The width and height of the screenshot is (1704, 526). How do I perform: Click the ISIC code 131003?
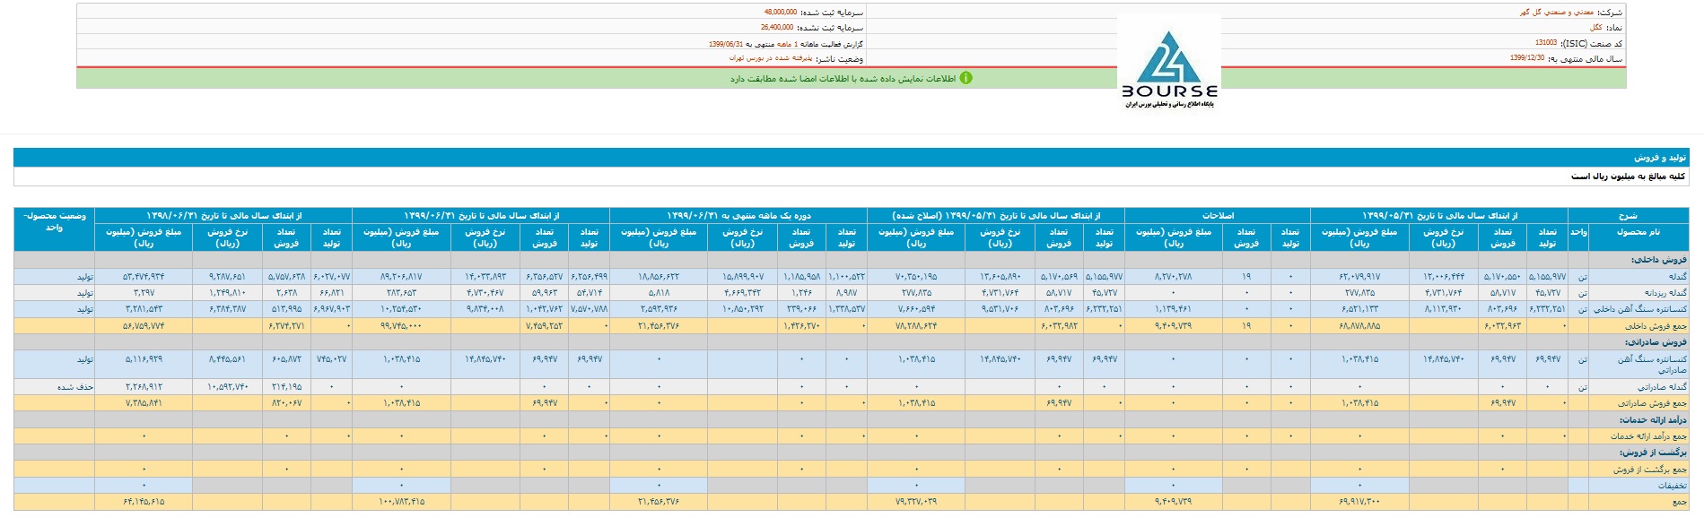pyautogui.click(x=1546, y=43)
